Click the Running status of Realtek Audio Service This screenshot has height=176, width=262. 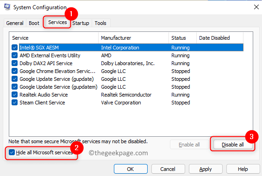tap(181, 95)
